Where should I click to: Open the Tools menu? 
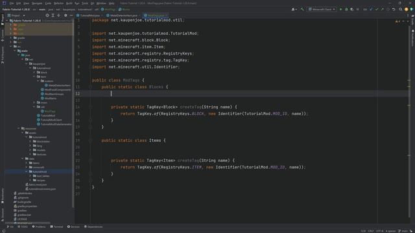85,3
